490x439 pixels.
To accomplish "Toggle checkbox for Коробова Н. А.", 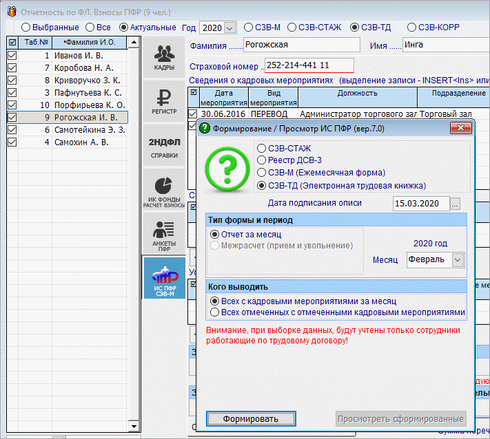I will tap(12, 67).
